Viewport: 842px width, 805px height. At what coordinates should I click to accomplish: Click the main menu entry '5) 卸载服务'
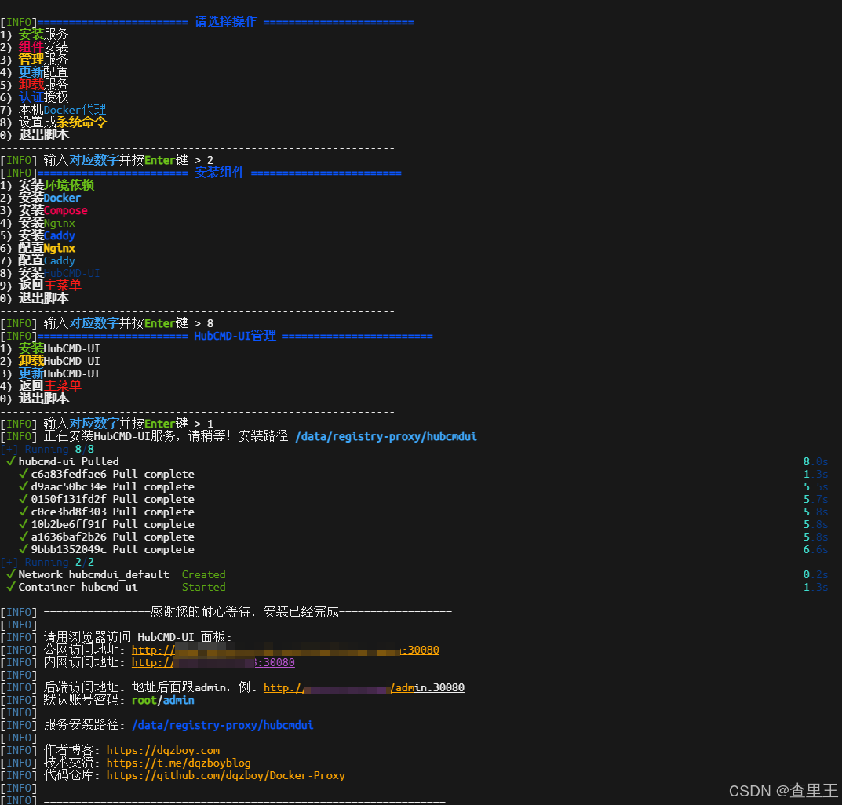point(35,84)
